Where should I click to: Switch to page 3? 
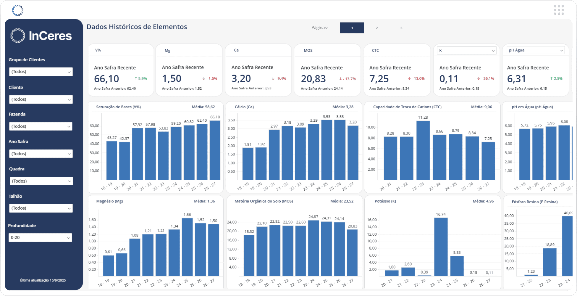[x=401, y=28]
